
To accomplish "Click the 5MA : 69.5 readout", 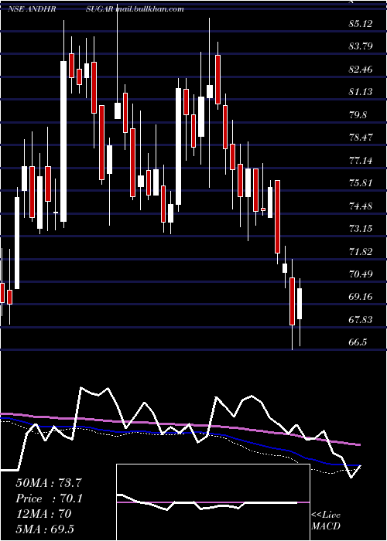I will [x=45, y=529].
